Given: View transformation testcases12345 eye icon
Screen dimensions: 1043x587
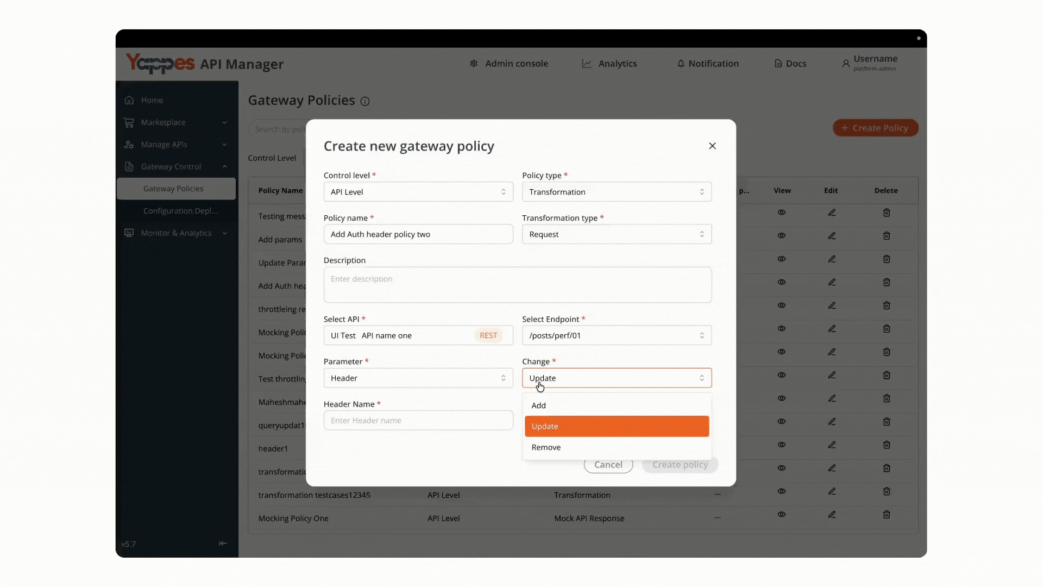Looking at the screenshot, I should [782, 491].
